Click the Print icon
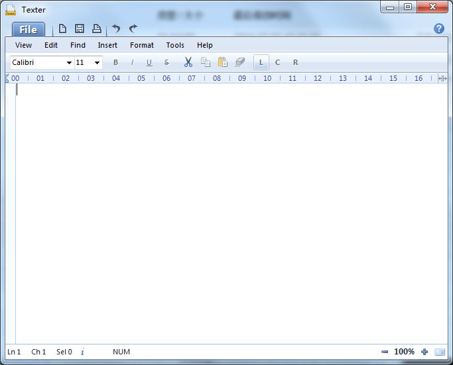 (x=96, y=28)
